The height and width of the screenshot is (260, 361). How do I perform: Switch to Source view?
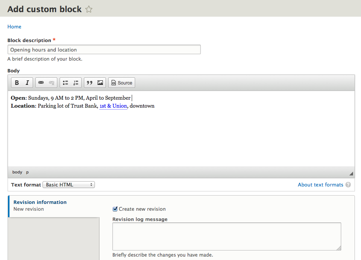(121, 83)
